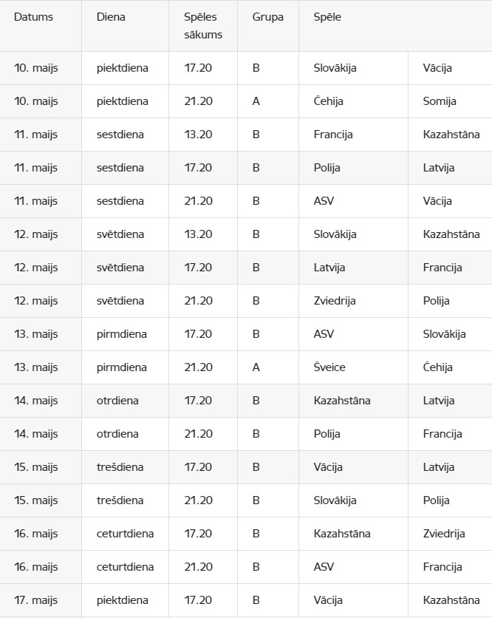This screenshot has height=618, width=492.
Task: Click Latvija in the Latvija–Francija row
Action: pos(329,268)
